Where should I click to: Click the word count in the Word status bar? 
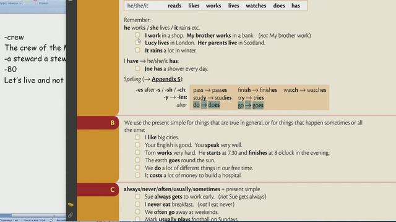(x=34, y=220)
